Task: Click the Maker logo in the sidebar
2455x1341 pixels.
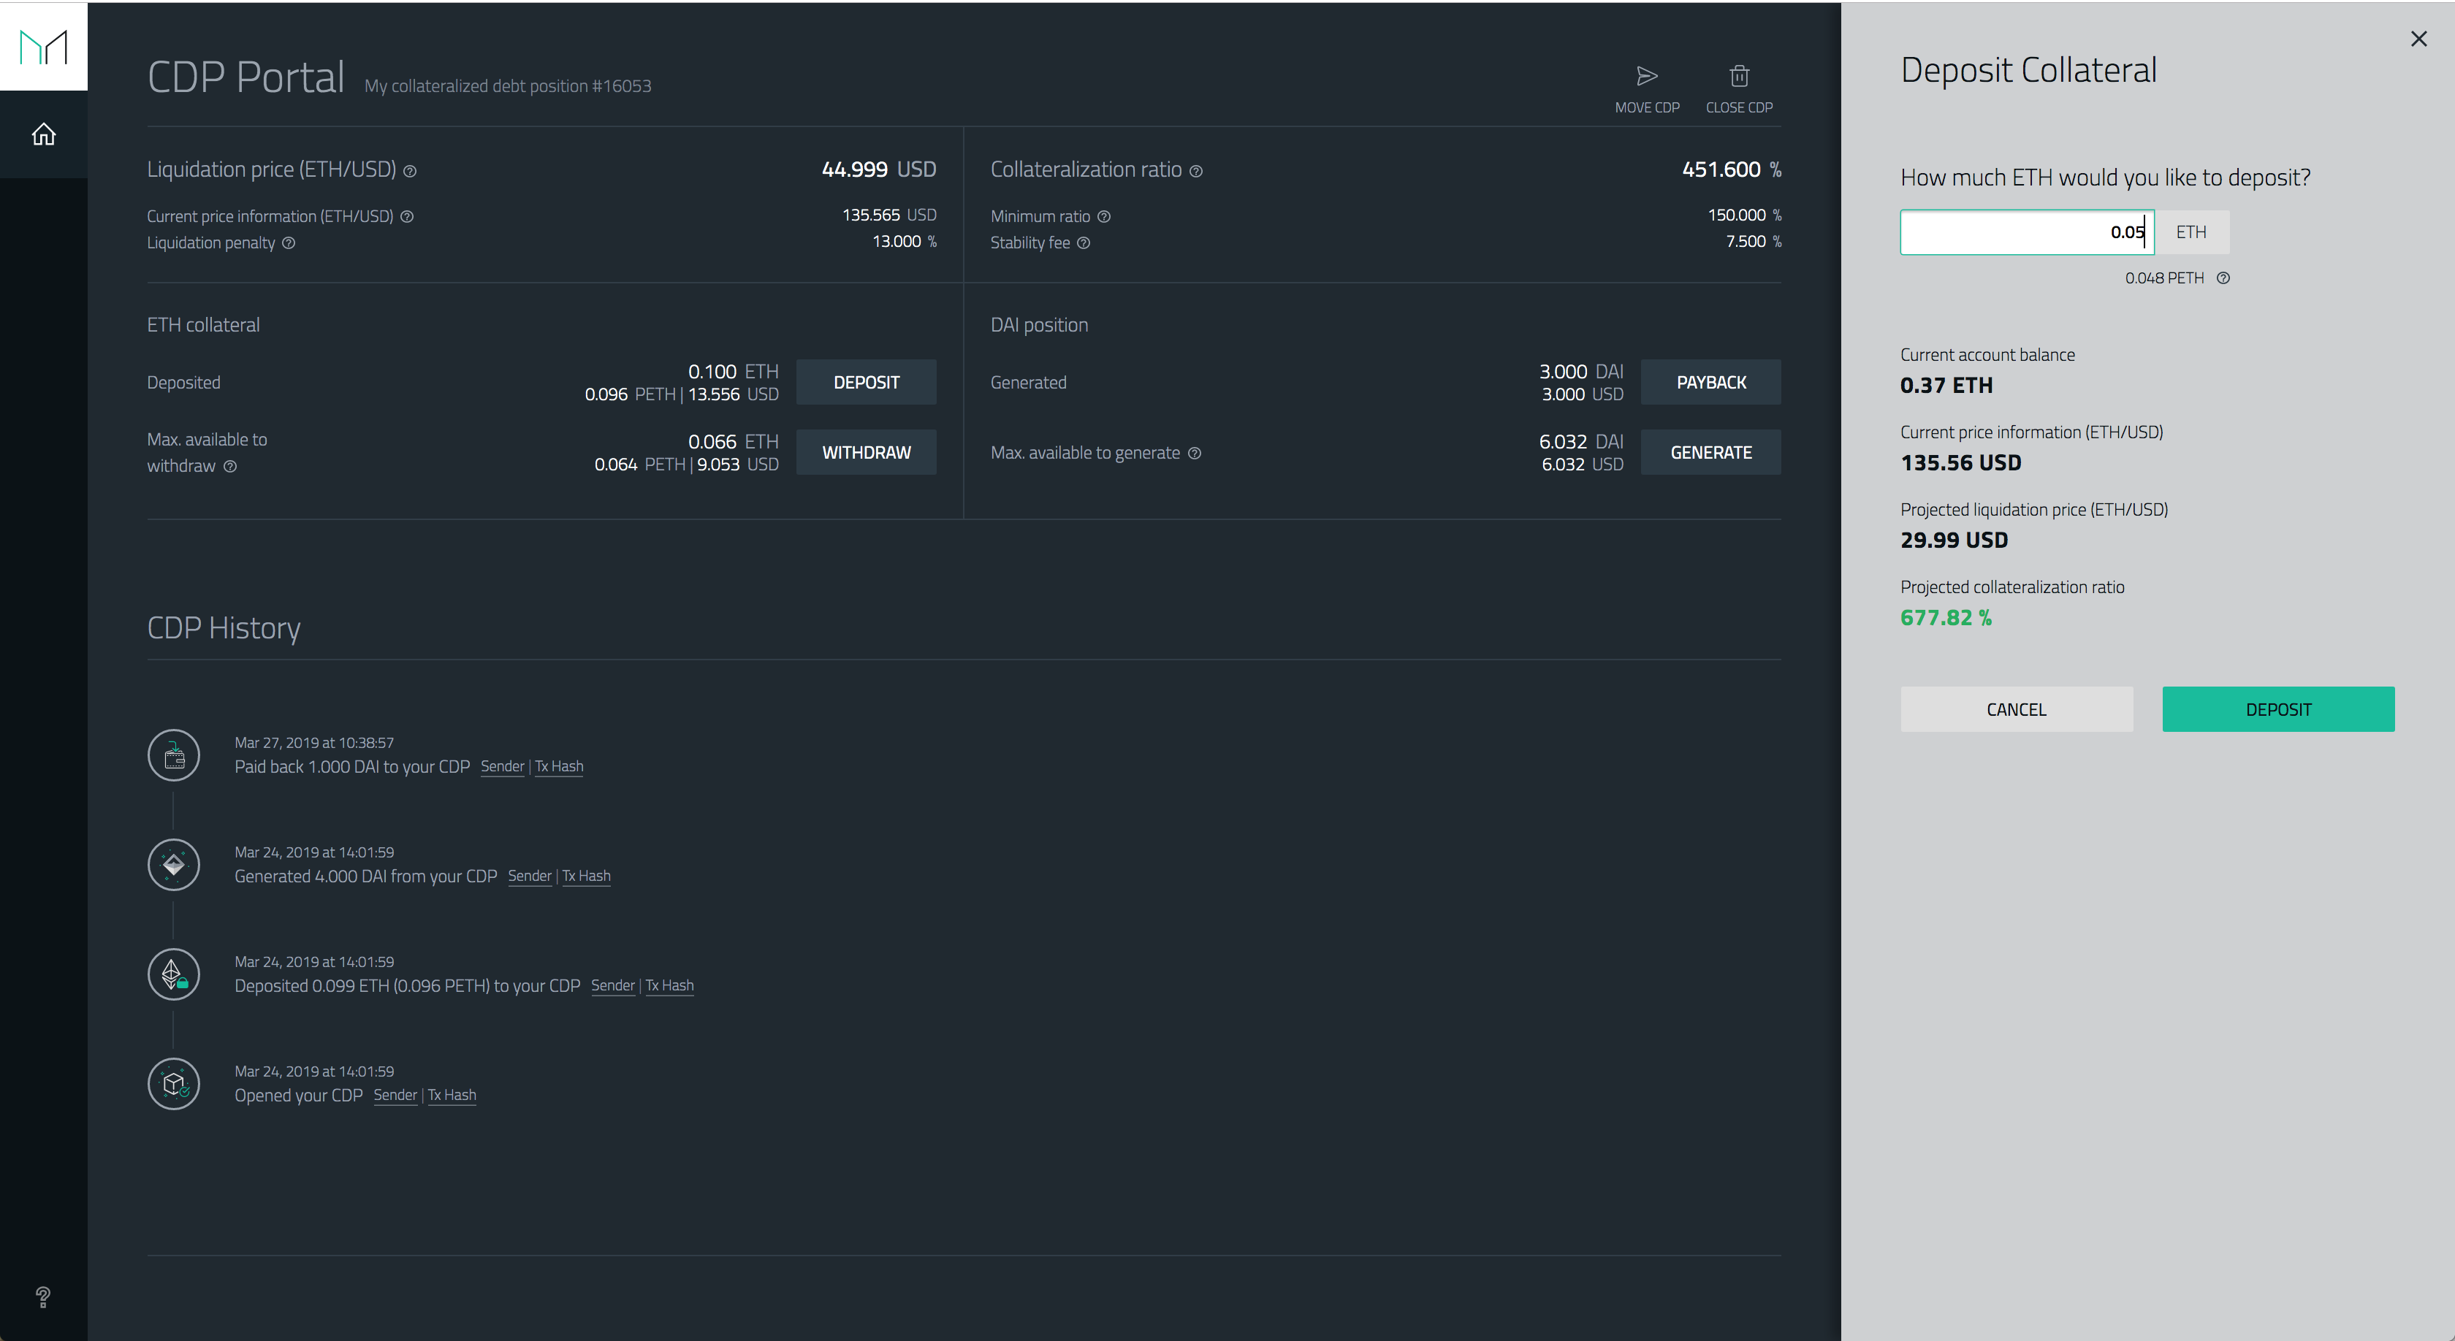Action: [44, 47]
